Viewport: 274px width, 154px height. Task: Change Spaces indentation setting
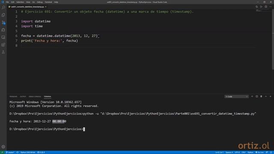229,152
